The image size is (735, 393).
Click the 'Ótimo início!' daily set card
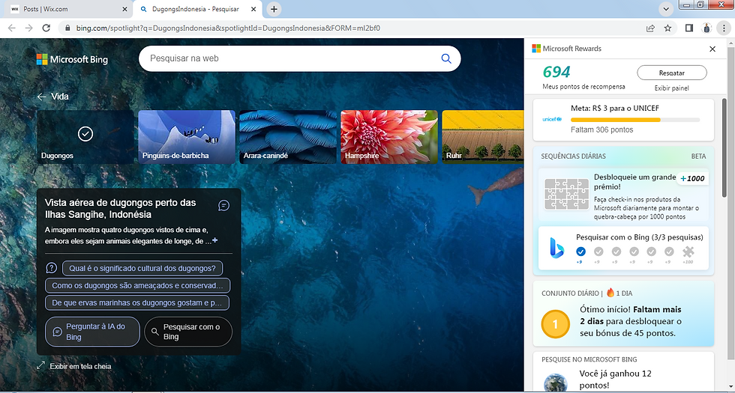[623, 314]
